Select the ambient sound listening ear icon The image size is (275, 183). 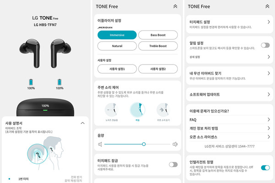pos(163,110)
